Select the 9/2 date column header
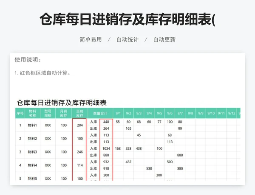This screenshot has height=195, width=255. click(128, 113)
